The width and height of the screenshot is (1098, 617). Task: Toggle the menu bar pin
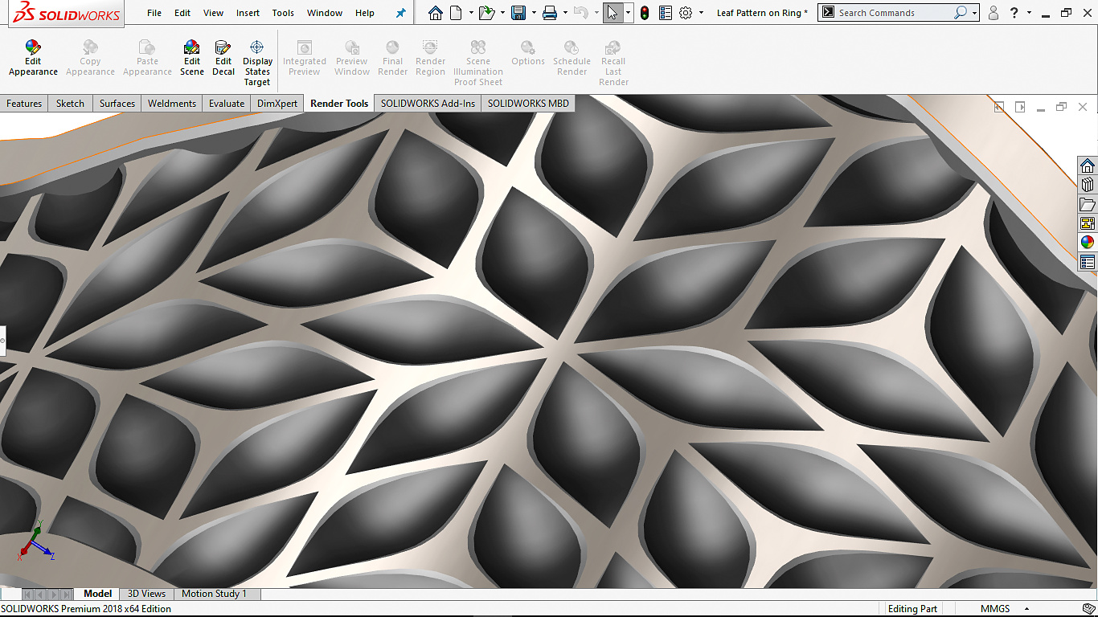pyautogui.click(x=401, y=13)
